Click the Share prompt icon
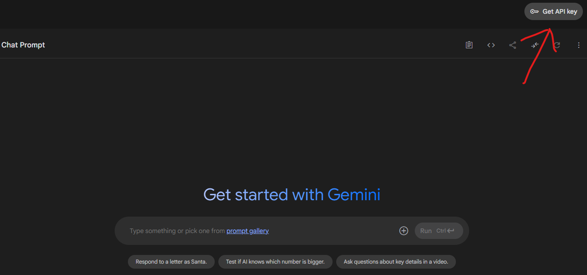This screenshot has width=587, height=275. tap(513, 45)
